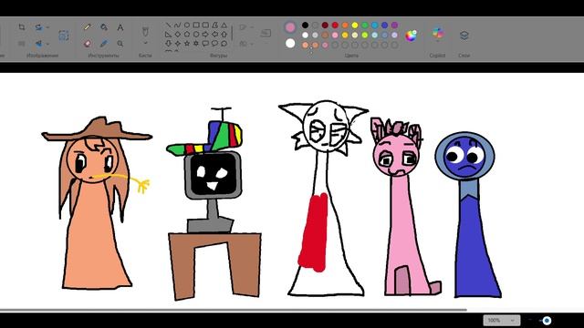Click the Rotate image icon
Image resolution: width=584 pixels, height=328 pixels.
(x=38, y=27)
